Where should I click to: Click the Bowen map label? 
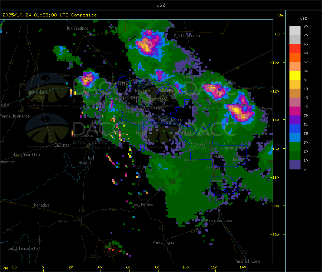pyautogui.click(x=238, y=159)
